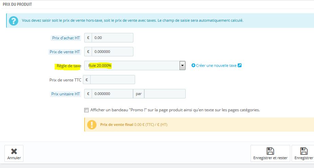Click the euro symbol of Prix de vente HT

point(88,52)
